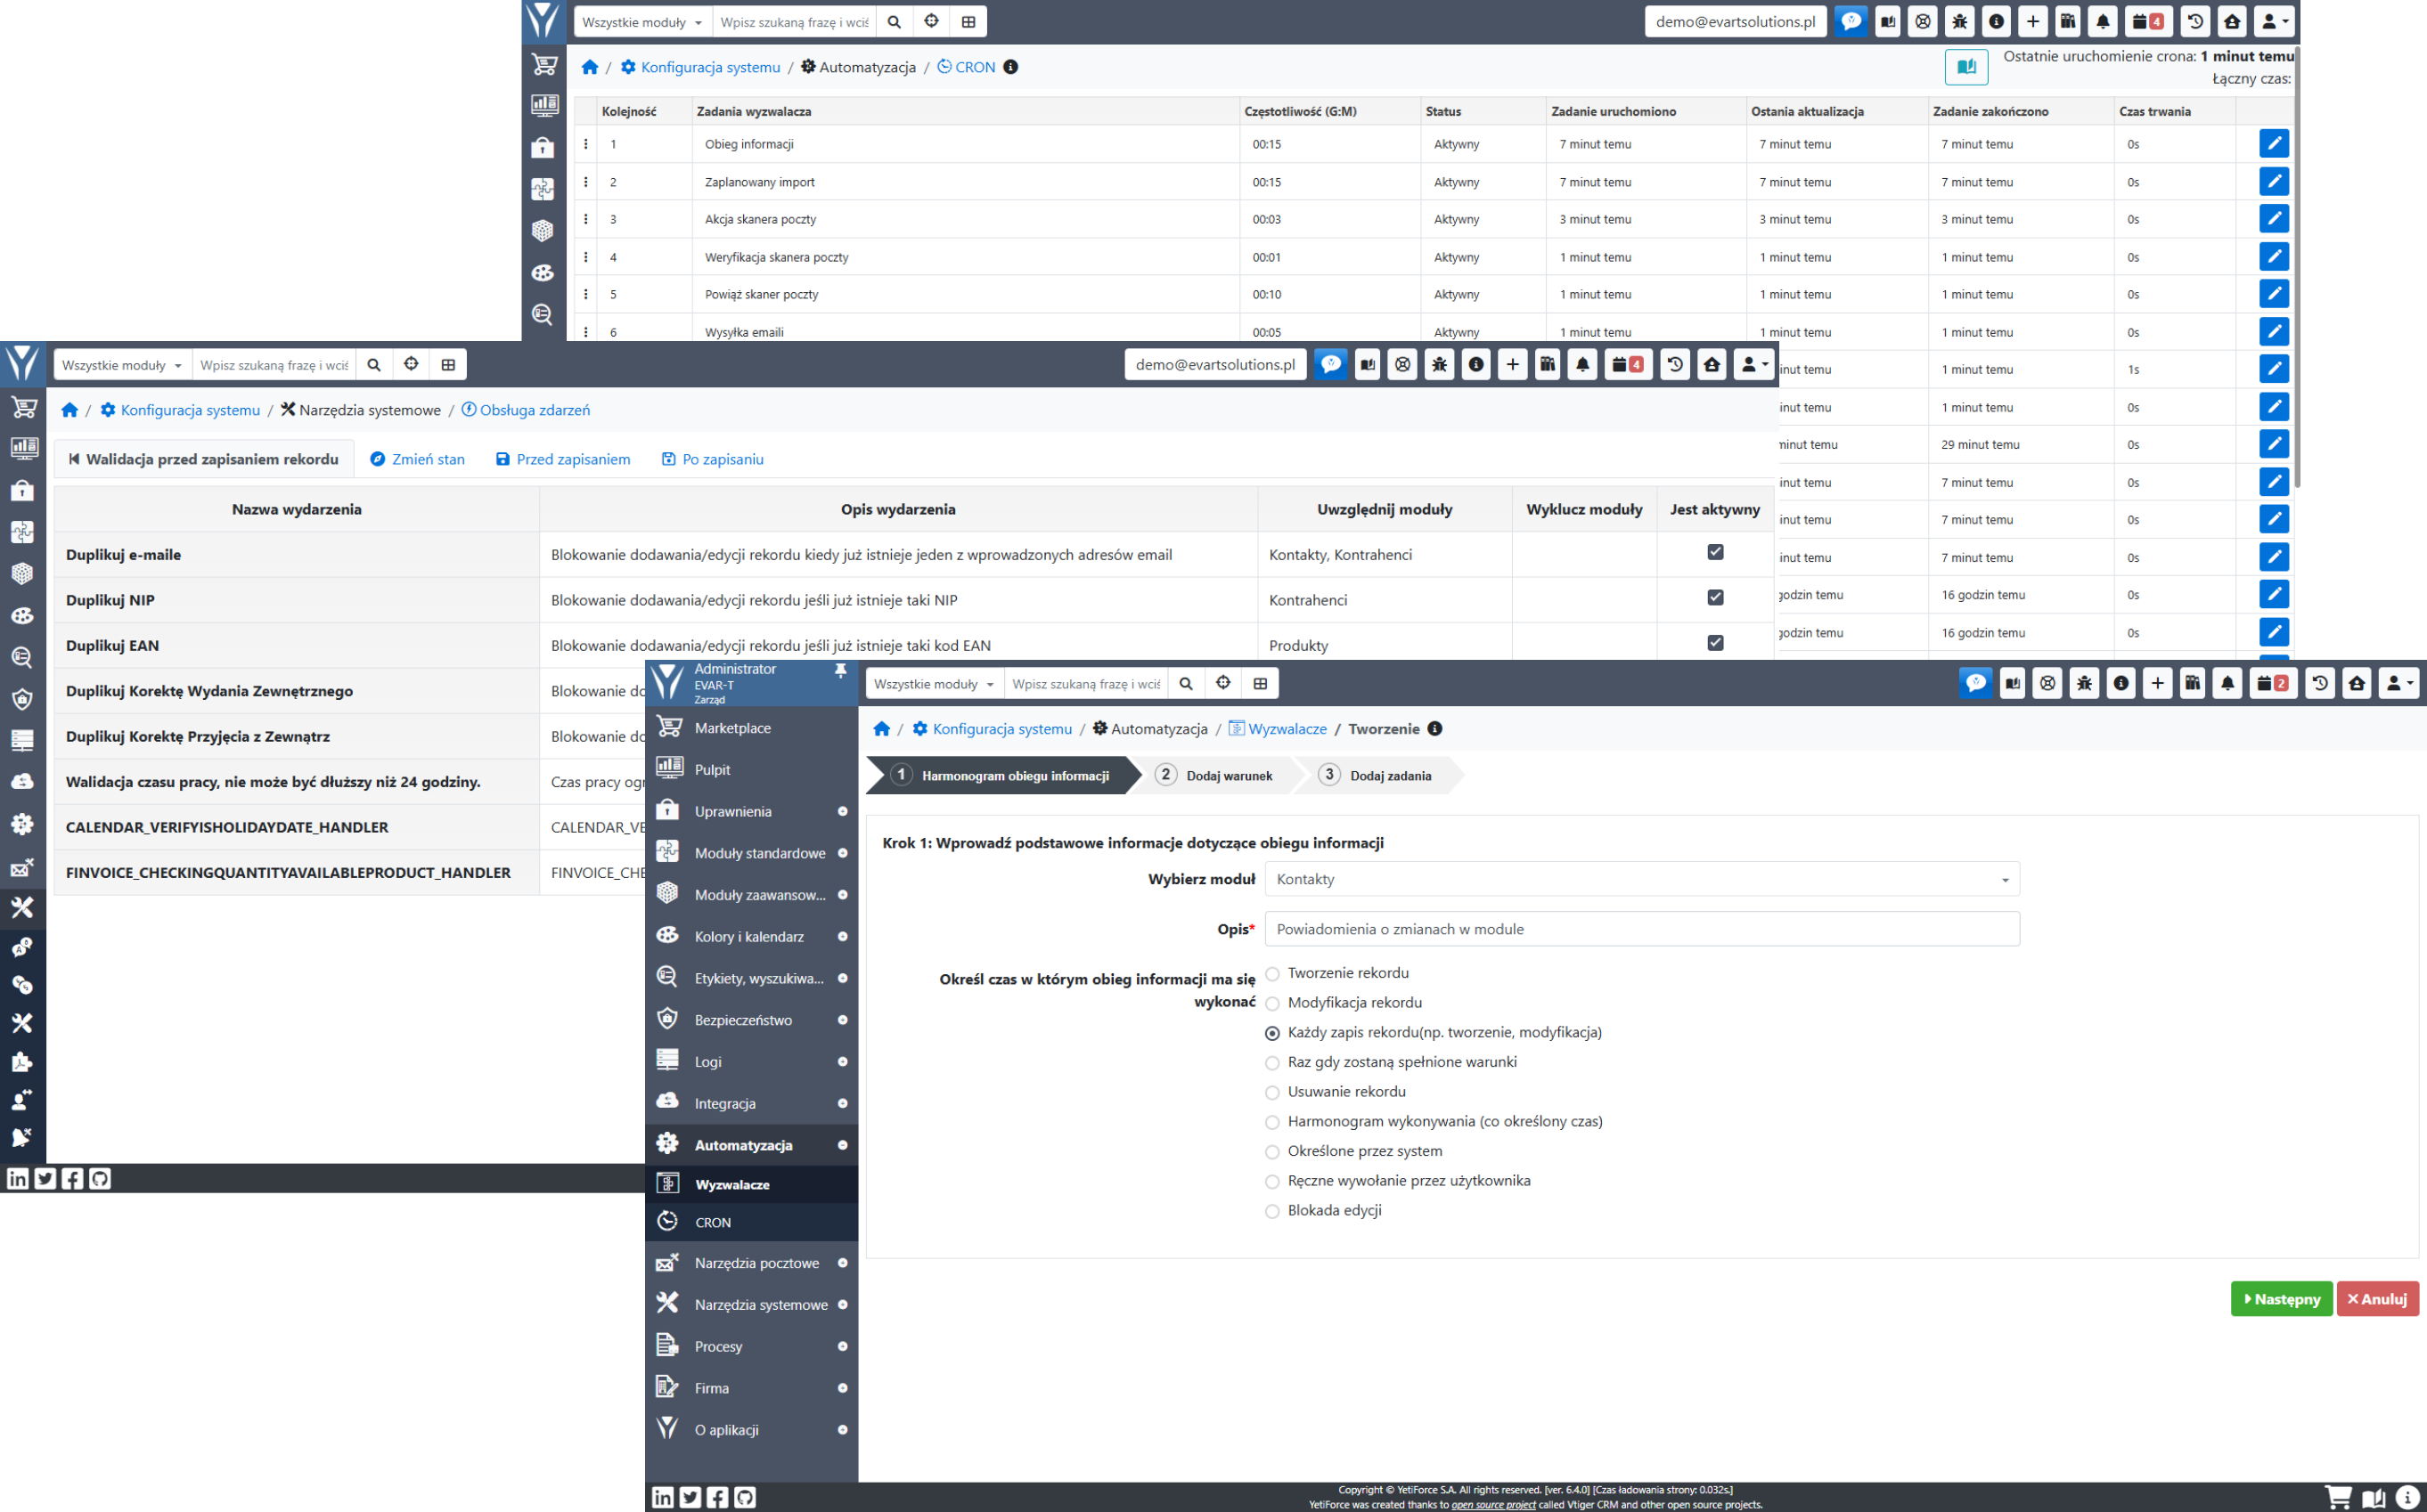This screenshot has width=2427, height=1512.
Task: Go to step 2 Dodaj warunek
Action: pos(1215,775)
